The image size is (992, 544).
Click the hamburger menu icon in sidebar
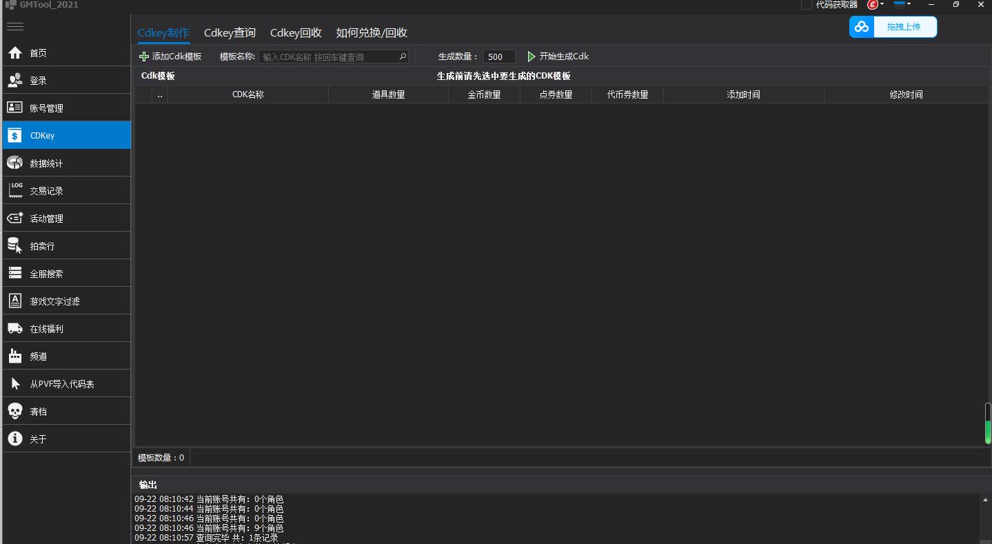click(15, 27)
